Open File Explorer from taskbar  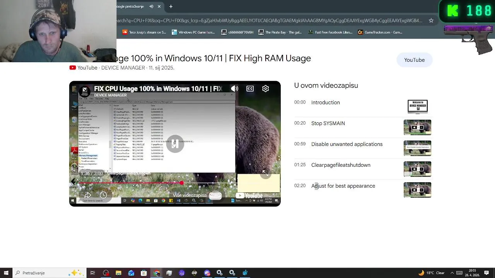[118, 273]
